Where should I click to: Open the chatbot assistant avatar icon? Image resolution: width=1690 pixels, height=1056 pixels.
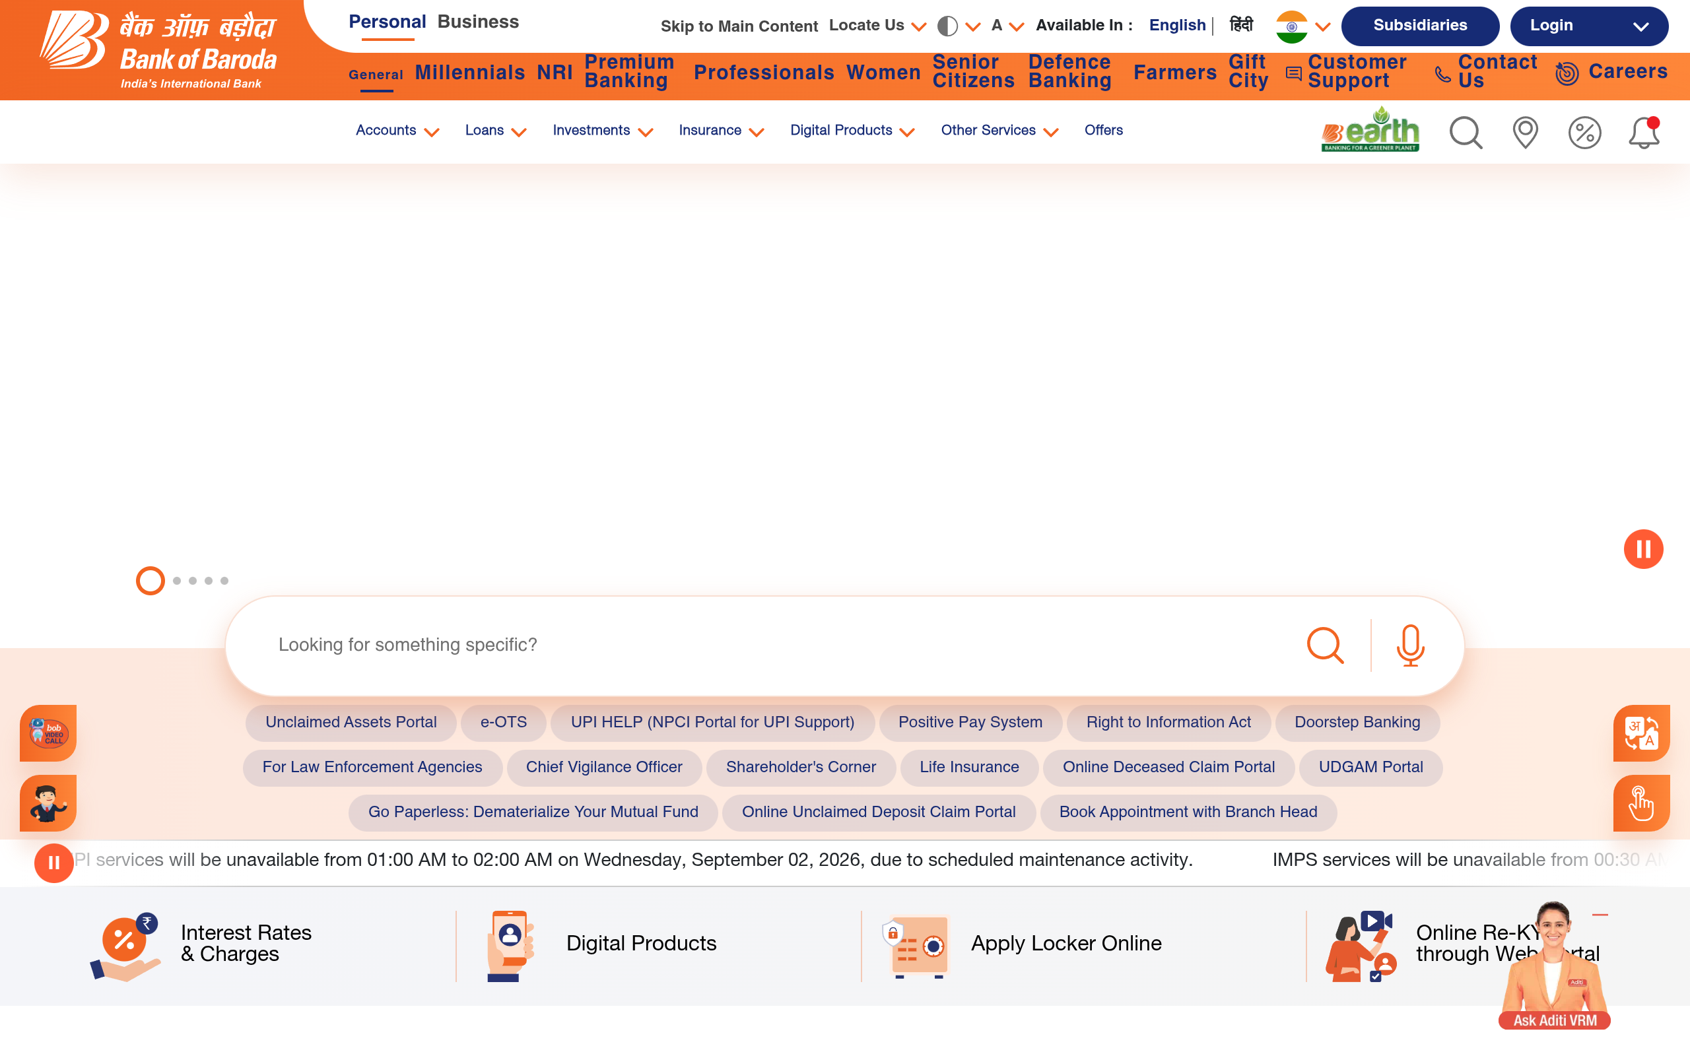(x=48, y=803)
